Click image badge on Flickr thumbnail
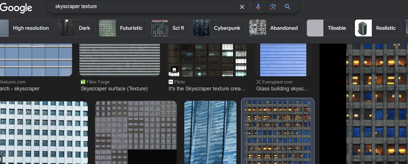The width and height of the screenshot is (408, 164). tap(174, 70)
